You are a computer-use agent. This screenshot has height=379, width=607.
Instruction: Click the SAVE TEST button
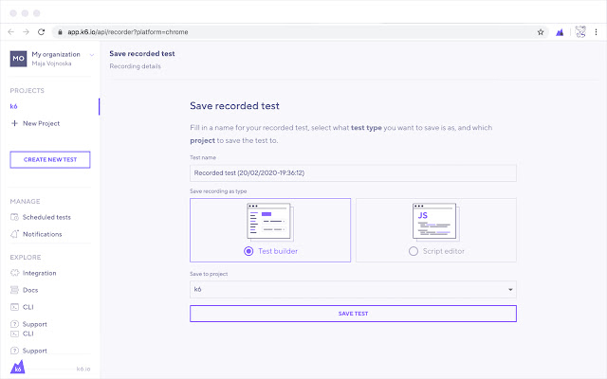(x=353, y=314)
